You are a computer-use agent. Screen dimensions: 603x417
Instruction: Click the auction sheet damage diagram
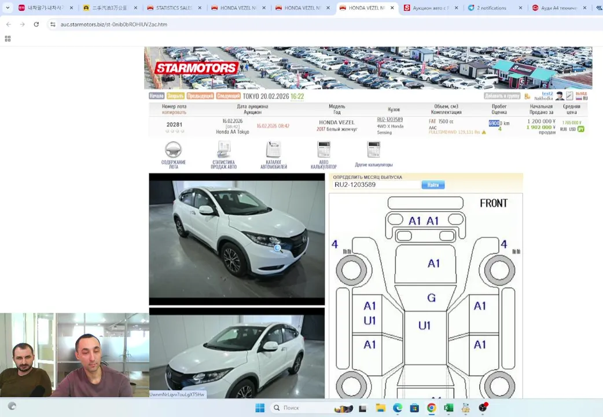pos(426,296)
